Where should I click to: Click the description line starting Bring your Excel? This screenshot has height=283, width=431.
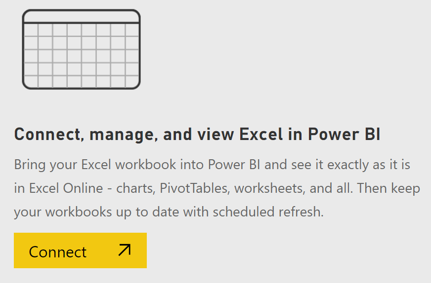[x=212, y=165]
